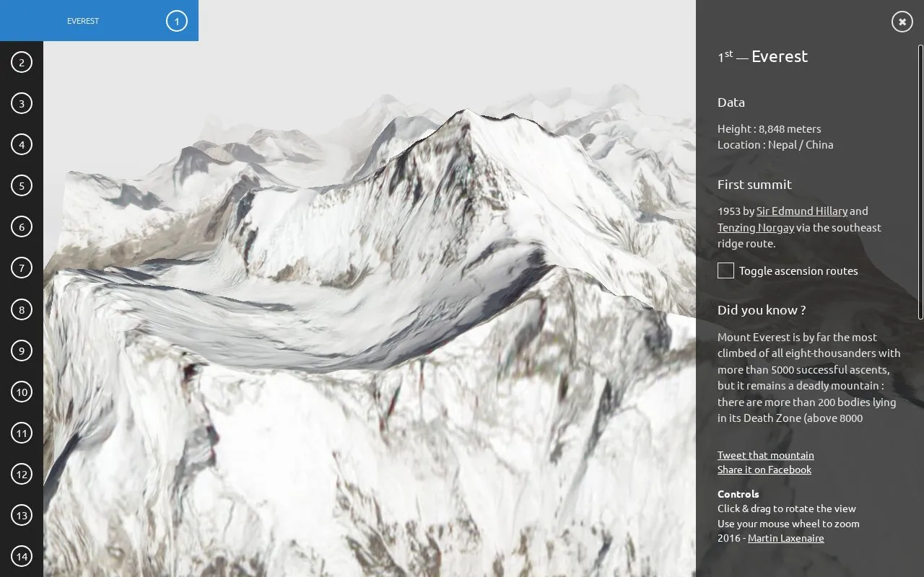The height and width of the screenshot is (577, 924).
Task: Click the "Location : Nepal / China" text
Action: click(x=775, y=145)
